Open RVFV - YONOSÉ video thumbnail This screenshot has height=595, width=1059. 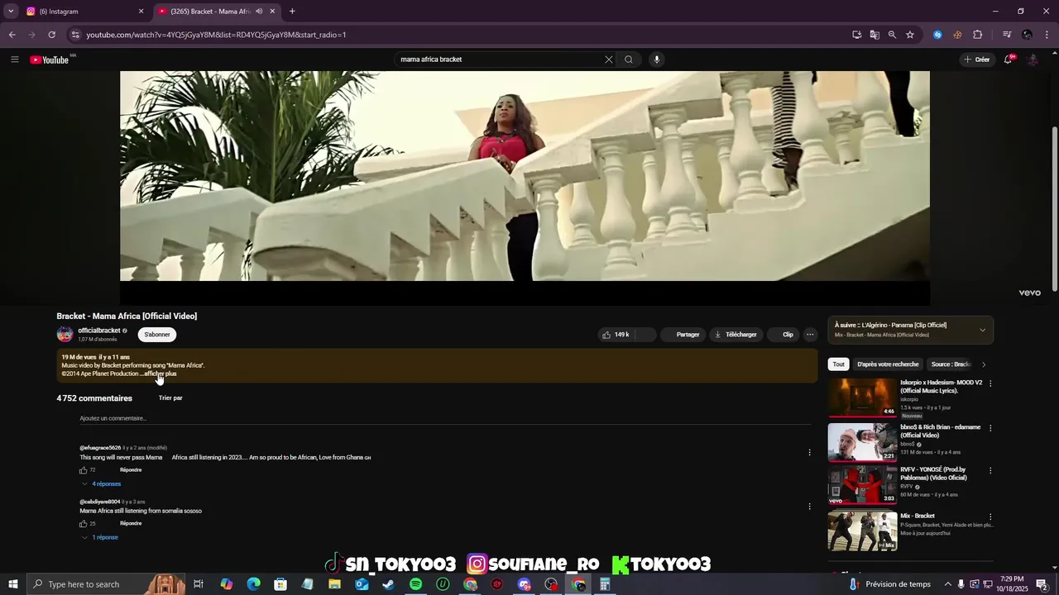pyautogui.click(x=862, y=486)
